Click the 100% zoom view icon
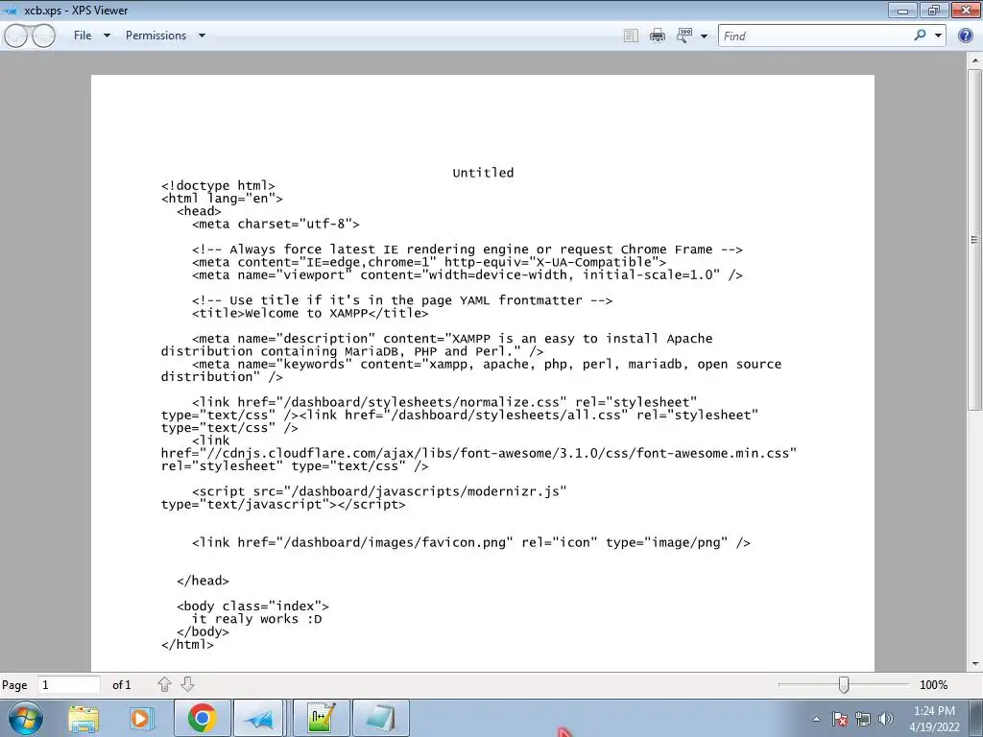 tap(683, 36)
